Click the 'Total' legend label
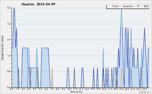The width and height of the screenshot is (152, 94). pos(115,6)
